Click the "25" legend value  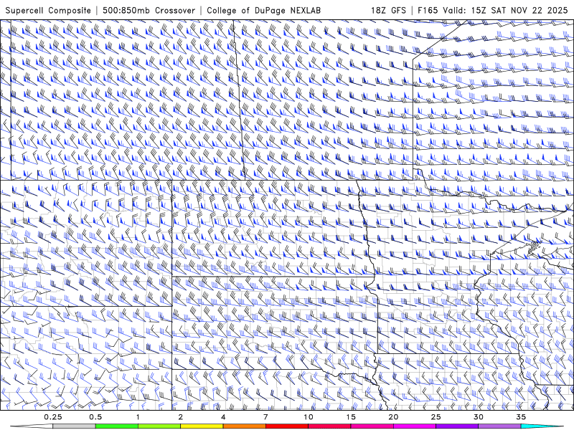click(436, 417)
